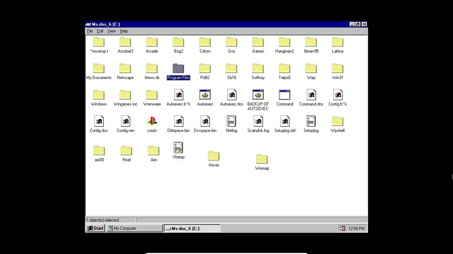This screenshot has height=254, width=453.
Task: Click the Ms-dos_6 (C:) taskbar button
Action: coord(192,228)
